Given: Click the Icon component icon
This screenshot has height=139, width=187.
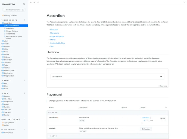Looking at the screenshot, I should point(3,52).
